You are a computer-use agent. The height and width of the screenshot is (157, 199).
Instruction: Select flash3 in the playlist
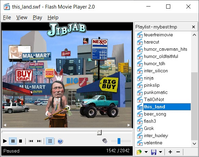(x=150, y=121)
